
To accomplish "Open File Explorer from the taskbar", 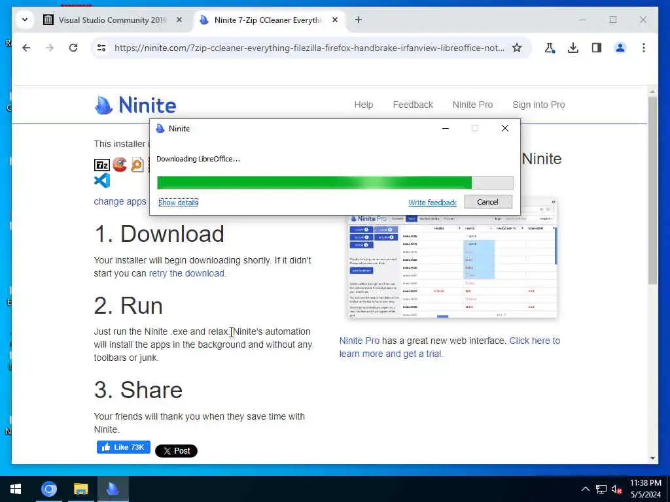I will click(80, 489).
